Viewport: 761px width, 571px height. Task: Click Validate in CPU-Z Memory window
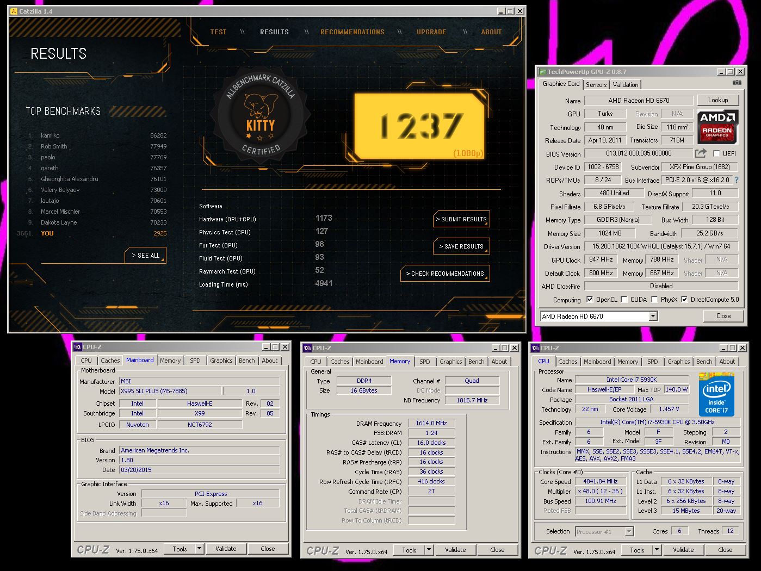pyautogui.click(x=455, y=550)
